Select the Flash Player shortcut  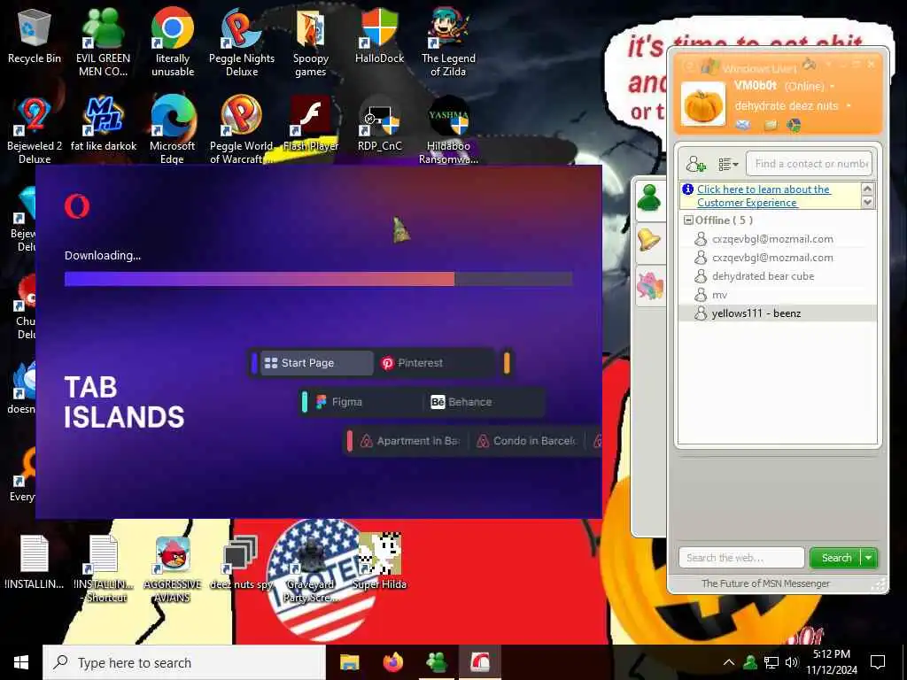(311, 124)
